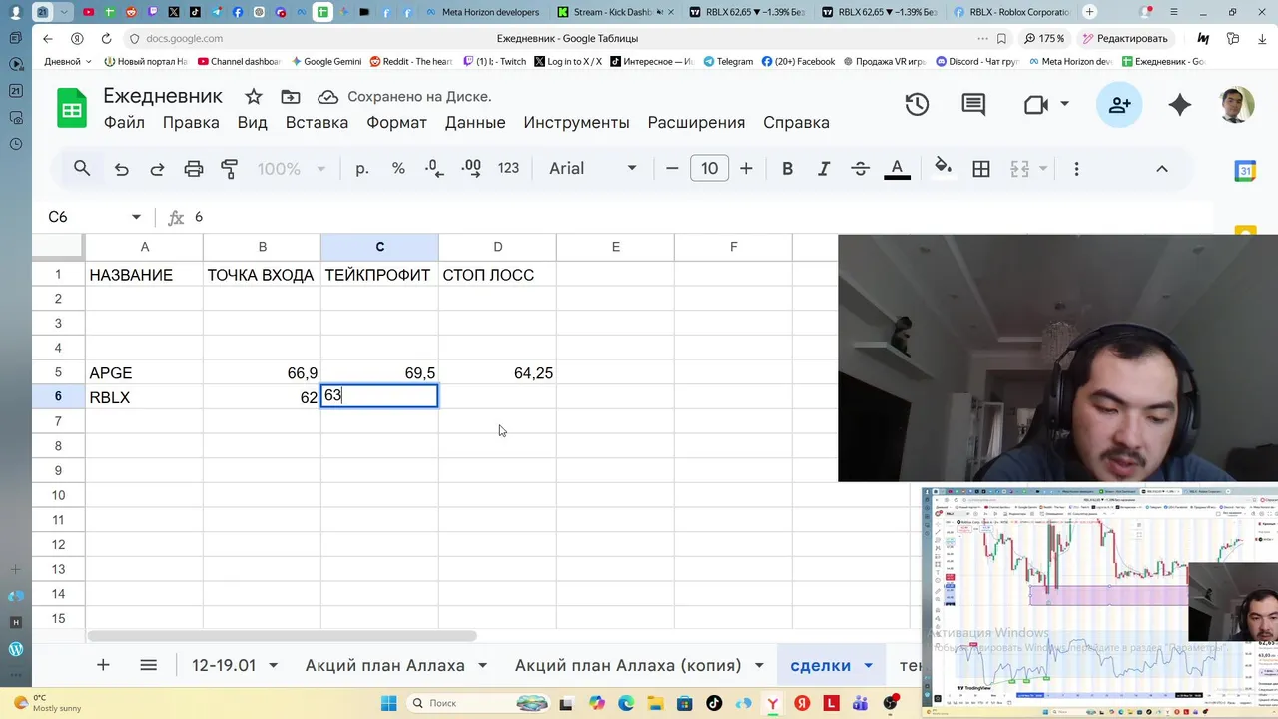Reload the browser page
Viewport: 1278px width, 719px height.
coord(106,38)
